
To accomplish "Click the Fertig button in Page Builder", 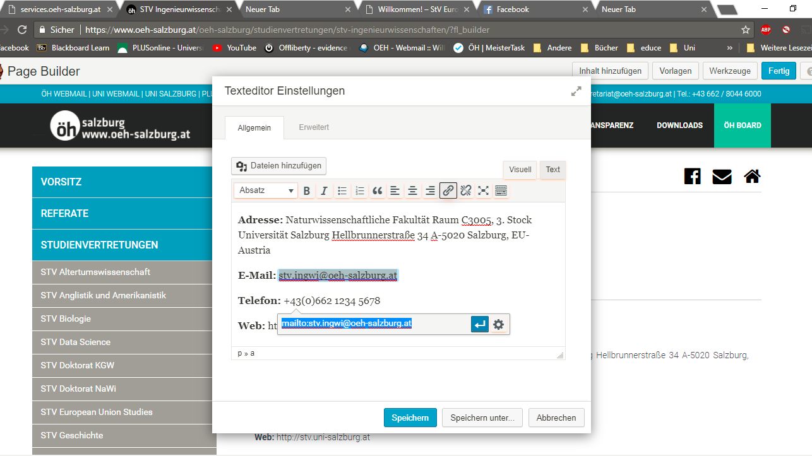I will pos(779,71).
